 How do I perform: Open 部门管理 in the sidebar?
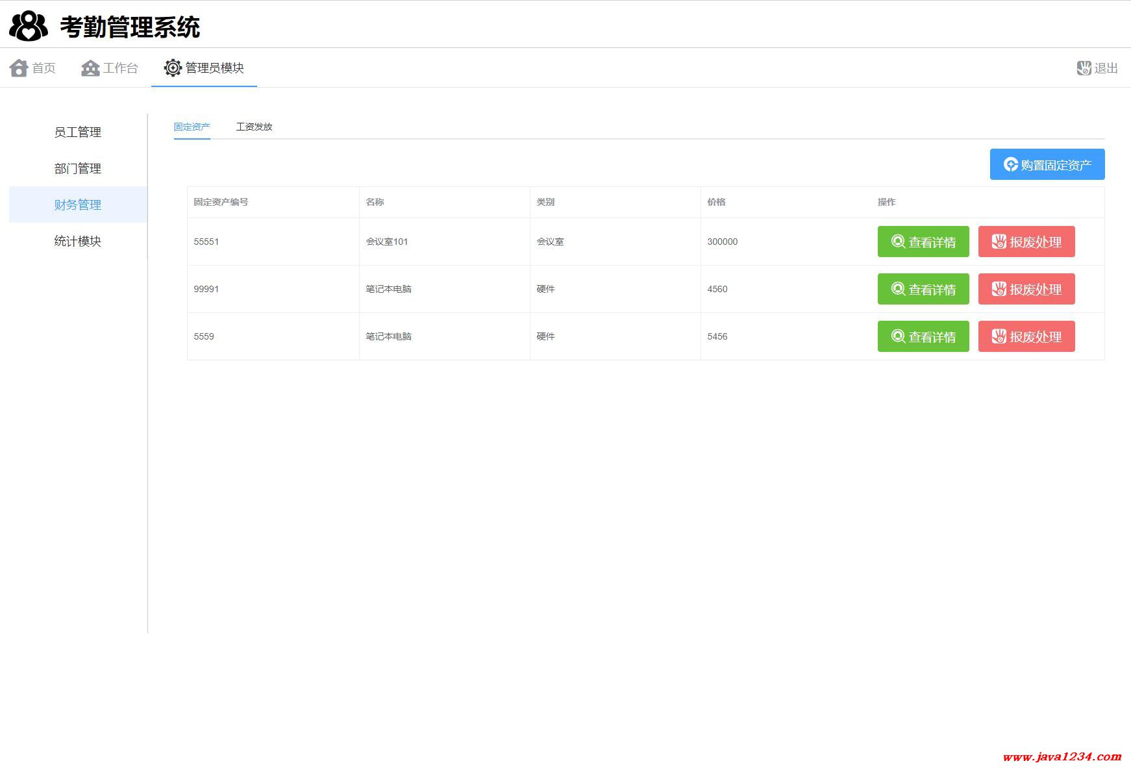[78, 168]
